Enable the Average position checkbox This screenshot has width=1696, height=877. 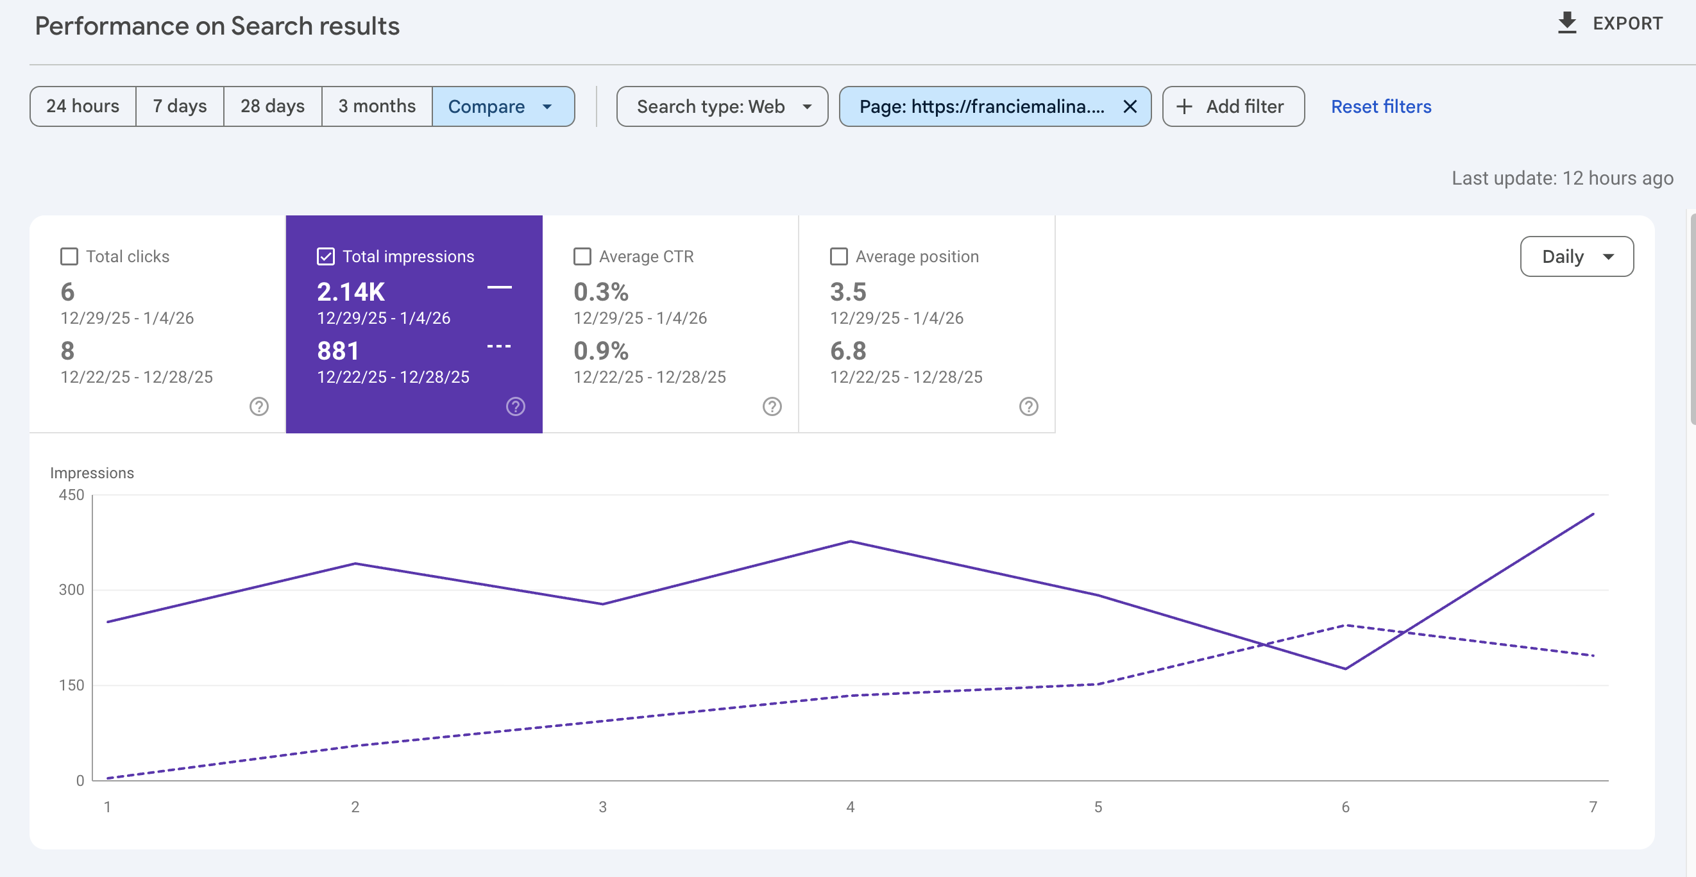point(838,256)
